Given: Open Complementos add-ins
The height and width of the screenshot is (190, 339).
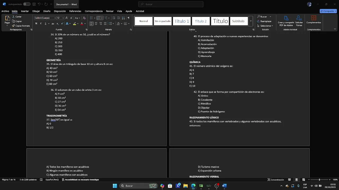Looking at the screenshot, I should pos(314,20).
